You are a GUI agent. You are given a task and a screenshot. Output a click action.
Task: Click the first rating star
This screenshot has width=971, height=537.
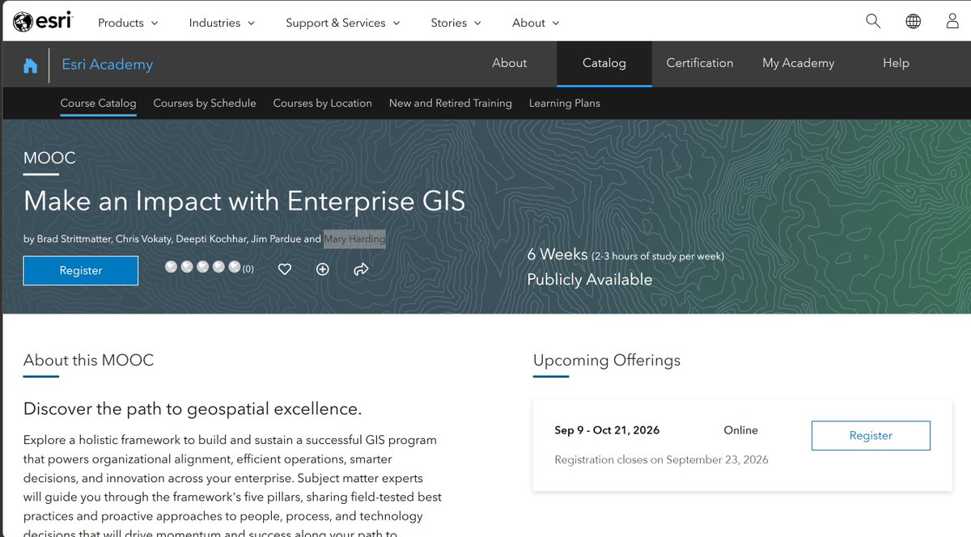(x=171, y=267)
